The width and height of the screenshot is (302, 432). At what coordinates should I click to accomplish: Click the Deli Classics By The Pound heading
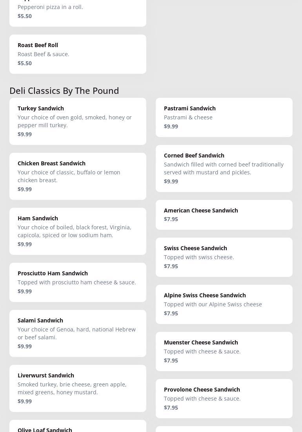64,90
